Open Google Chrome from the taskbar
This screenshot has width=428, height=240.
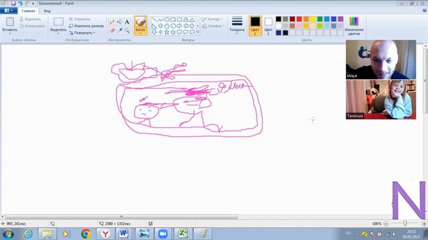coord(86,234)
